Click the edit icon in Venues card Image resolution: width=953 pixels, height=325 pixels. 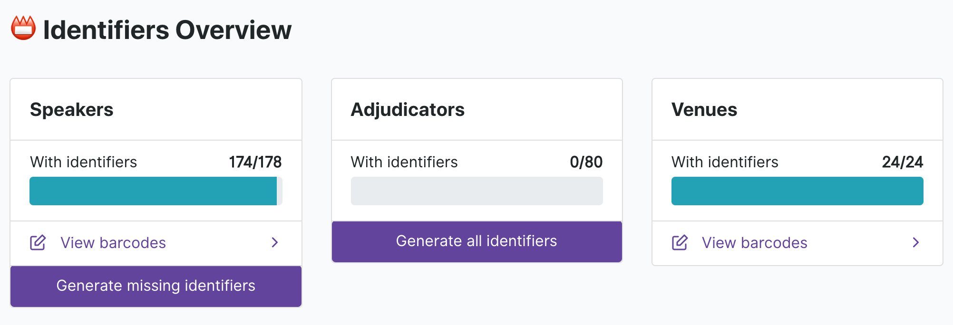pyautogui.click(x=680, y=243)
